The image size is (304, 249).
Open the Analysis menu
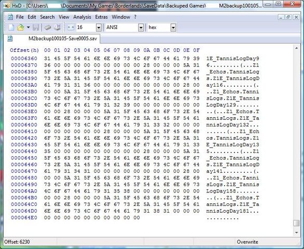coord(82,17)
